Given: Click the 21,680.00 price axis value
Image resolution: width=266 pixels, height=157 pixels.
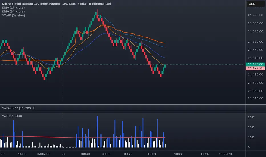Looking at the screenshot, I should pos(255,23).
